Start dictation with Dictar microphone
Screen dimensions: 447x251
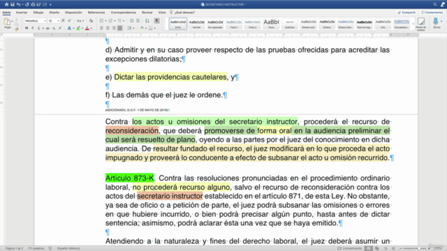[x=436, y=23]
